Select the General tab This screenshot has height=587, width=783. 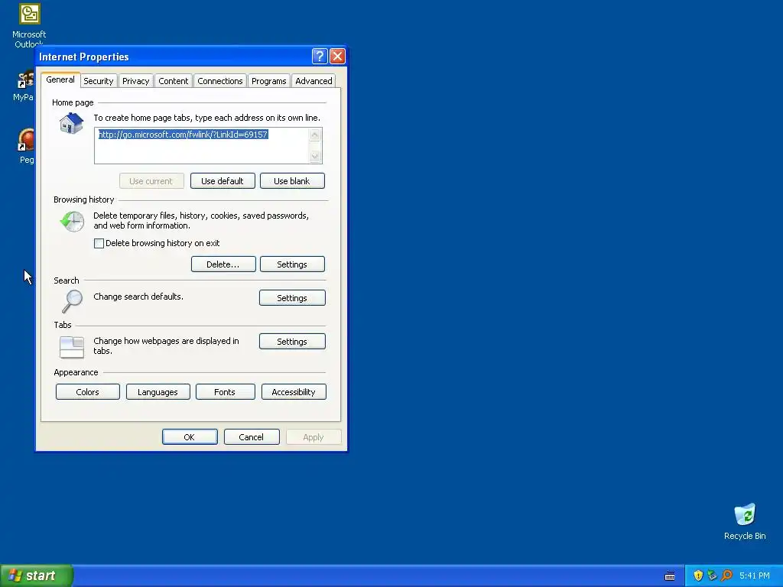pos(60,79)
